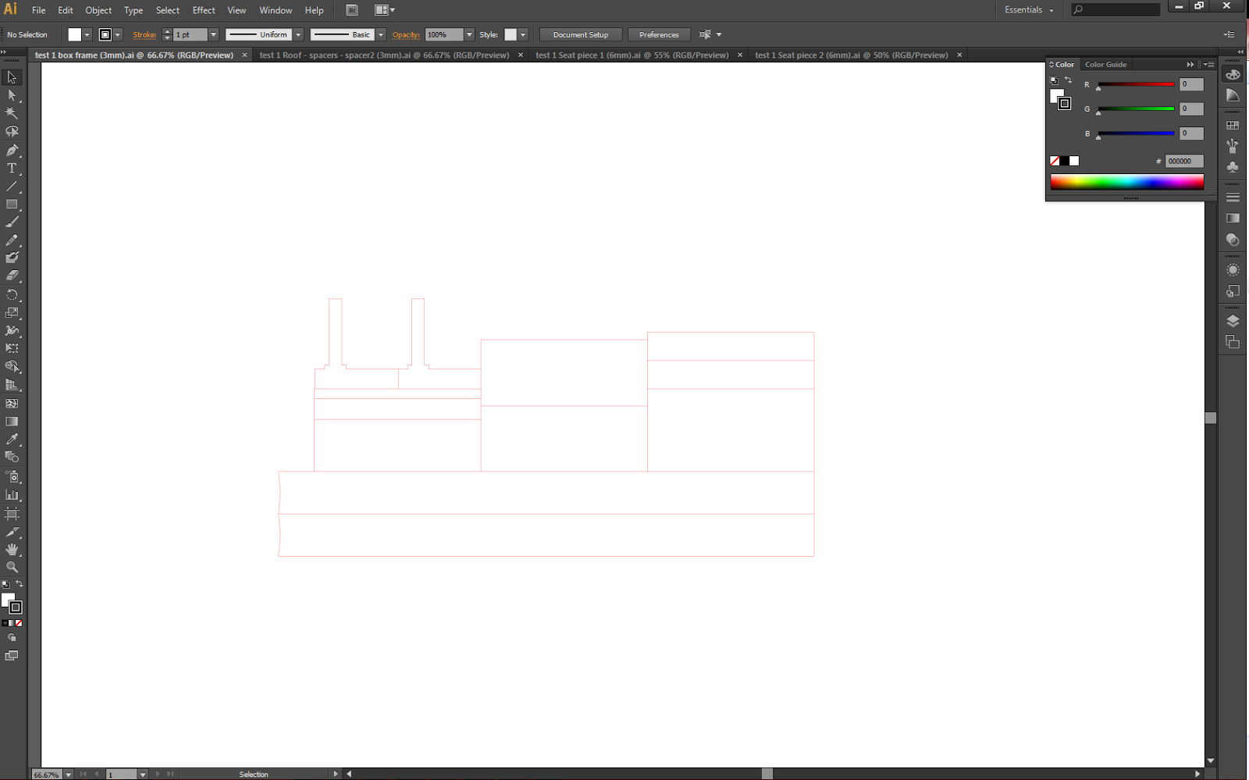
Task: Select the Rectangle tool
Action: point(12,205)
